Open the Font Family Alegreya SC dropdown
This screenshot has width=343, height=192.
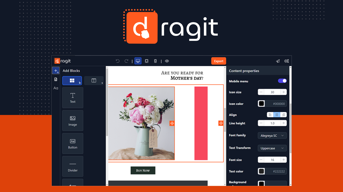272,135
